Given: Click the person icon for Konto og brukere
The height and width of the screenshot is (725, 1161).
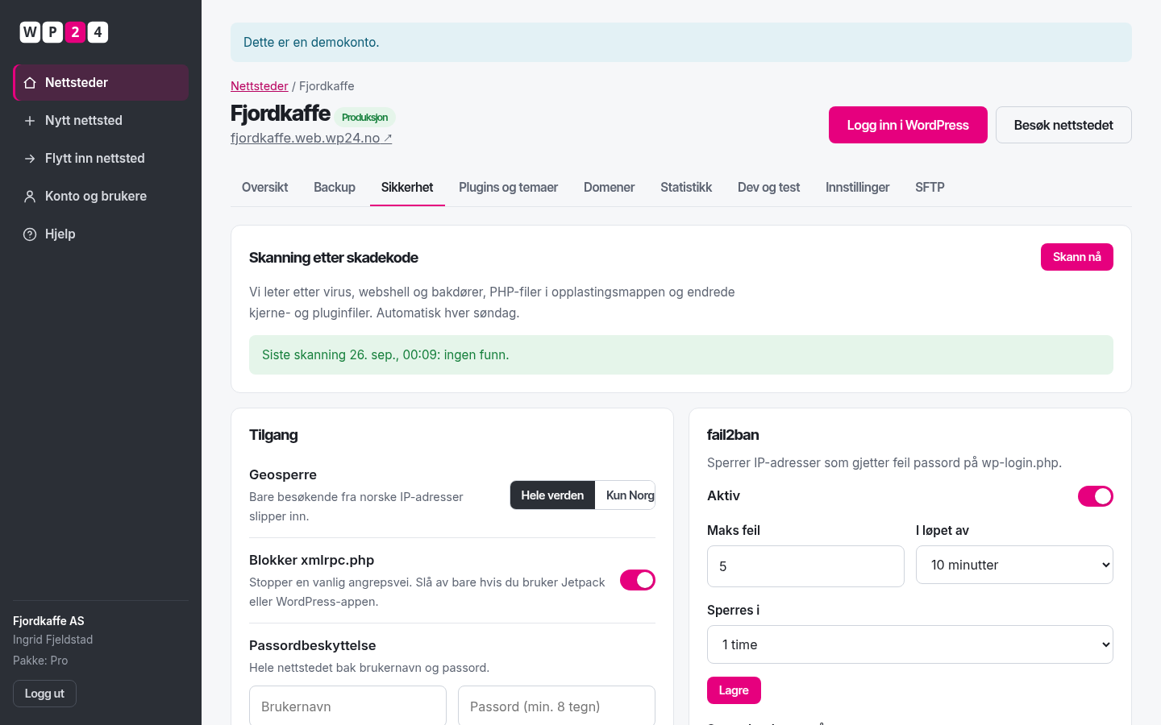Looking at the screenshot, I should pos(30,197).
